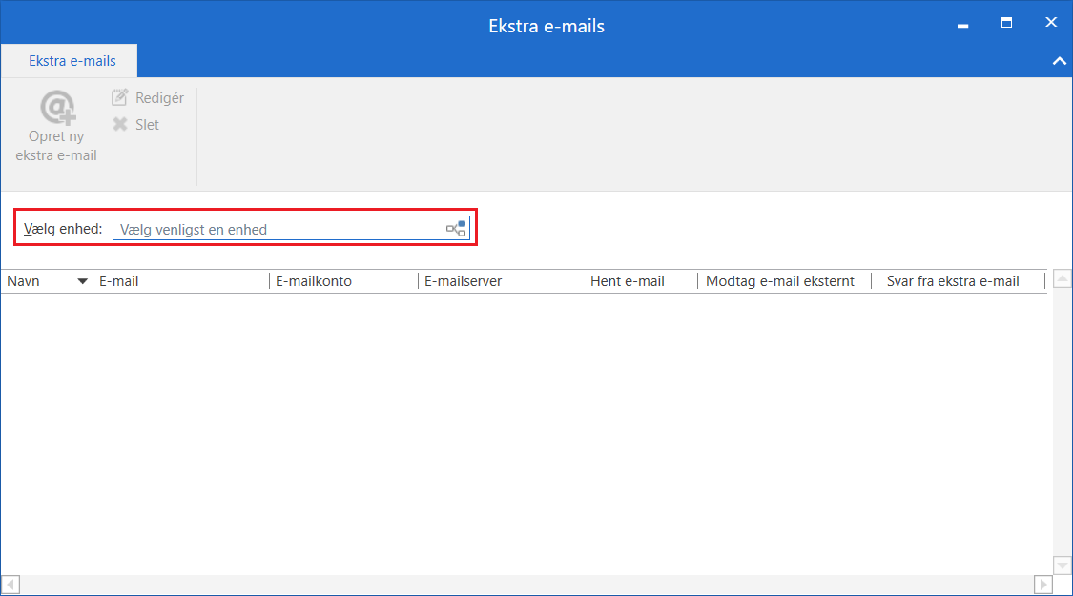Open the unit hierarchy picker icon
1073x596 pixels.
(x=456, y=229)
